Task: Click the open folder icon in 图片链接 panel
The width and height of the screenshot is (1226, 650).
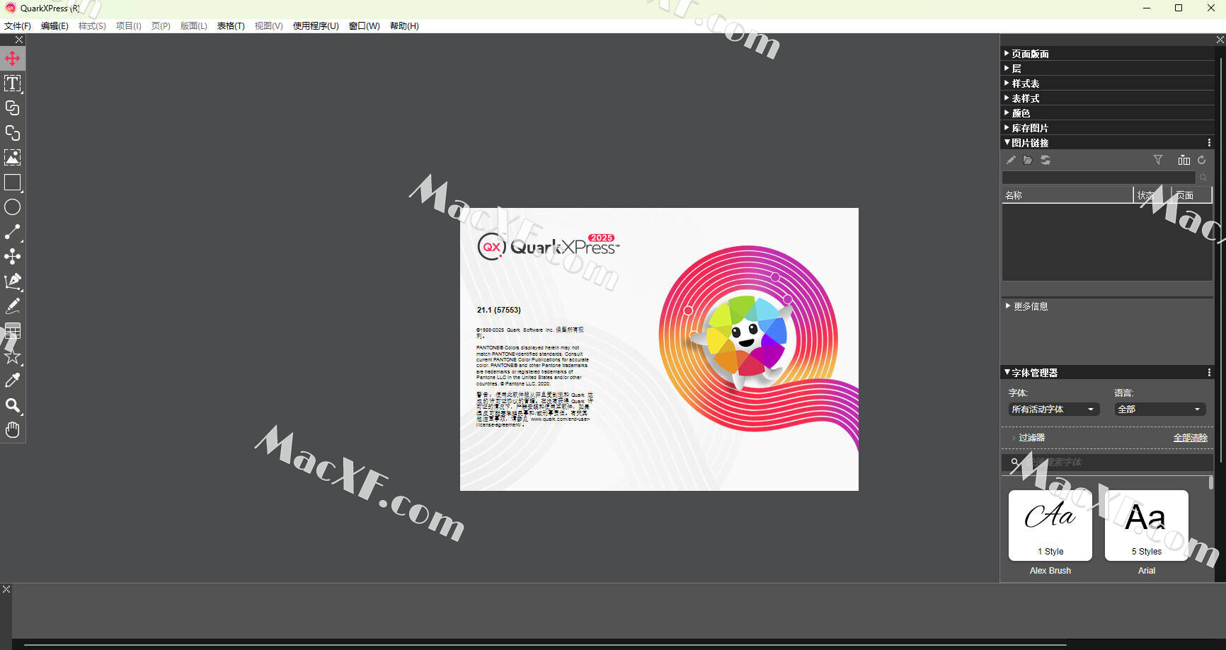Action: click(x=1028, y=161)
